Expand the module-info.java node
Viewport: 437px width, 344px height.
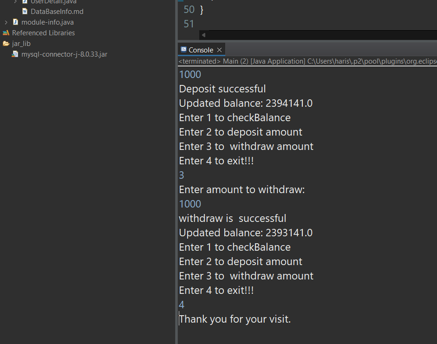(x=6, y=22)
